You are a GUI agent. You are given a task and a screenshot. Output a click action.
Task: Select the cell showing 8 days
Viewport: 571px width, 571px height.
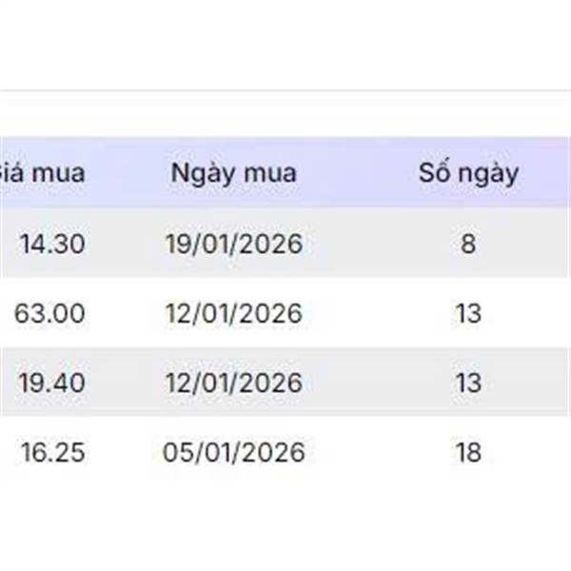tap(468, 245)
